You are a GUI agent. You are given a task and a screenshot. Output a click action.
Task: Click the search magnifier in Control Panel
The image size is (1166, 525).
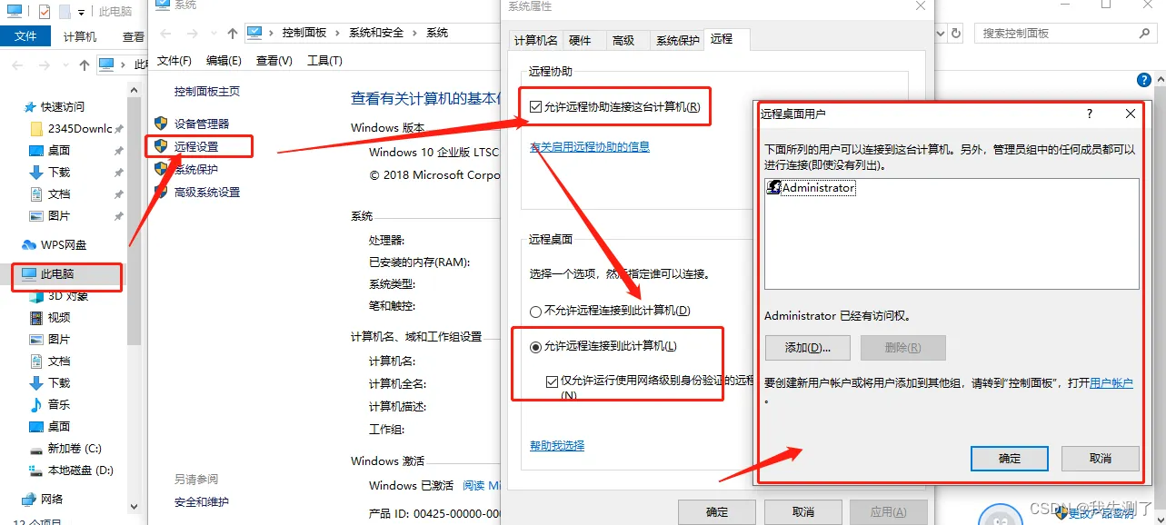point(1145,33)
